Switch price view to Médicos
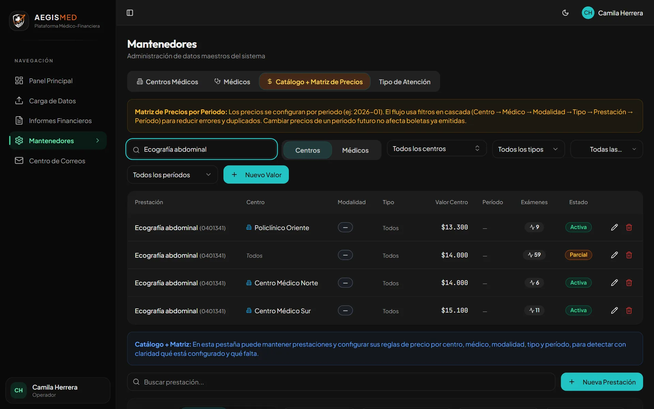The height and width of the screenshot is (409, 654). pos(355,150)
